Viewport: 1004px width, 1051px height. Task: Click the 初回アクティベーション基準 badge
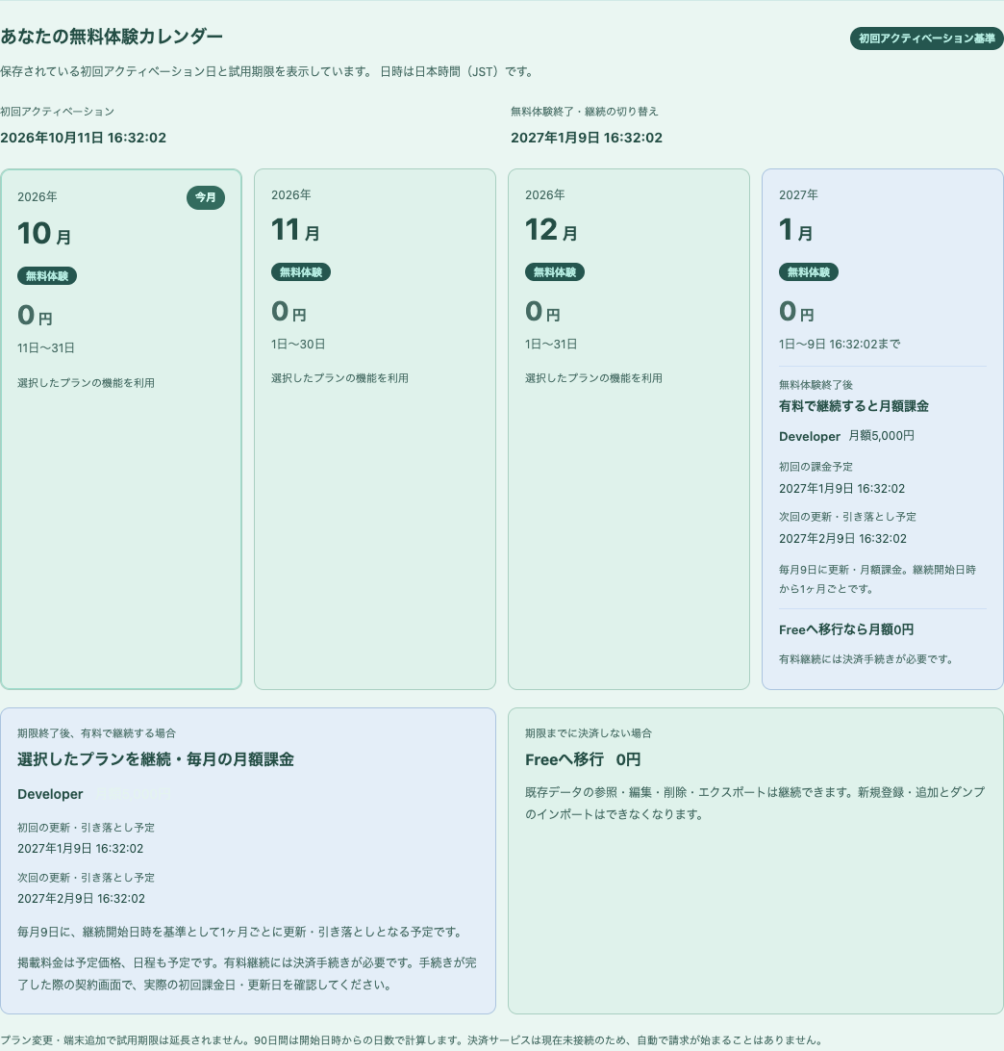(926, 38)
